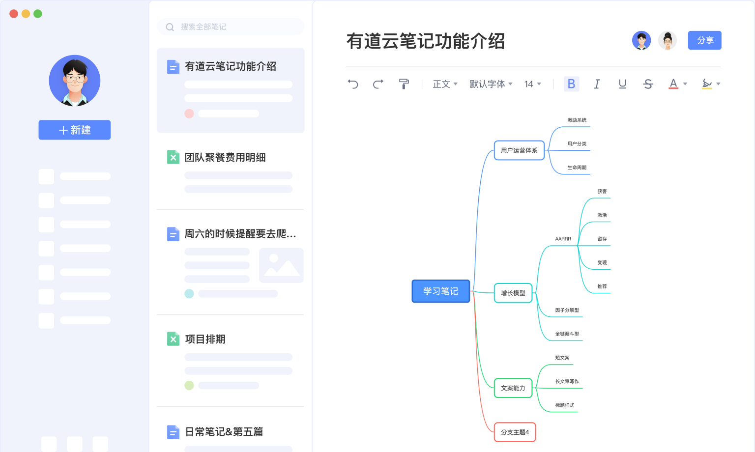Click spreadsheet icon beside 项目排期

(x=173, y=339)
